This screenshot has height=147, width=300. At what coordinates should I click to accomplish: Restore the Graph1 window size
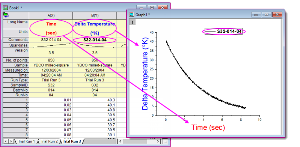267,15
